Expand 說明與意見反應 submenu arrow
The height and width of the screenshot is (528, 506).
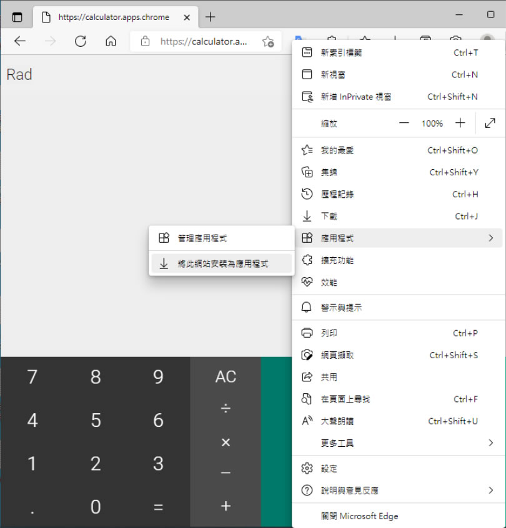click(491, 491)
